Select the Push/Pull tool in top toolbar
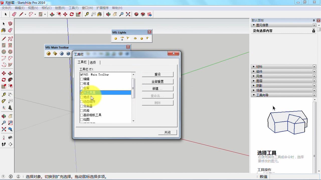Viewport: 321px width, 180px height. [52, 14]
